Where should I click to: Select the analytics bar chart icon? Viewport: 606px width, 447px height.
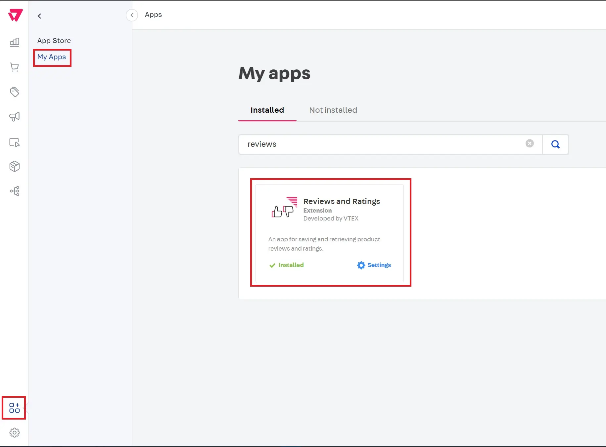[x=14, y=42]
